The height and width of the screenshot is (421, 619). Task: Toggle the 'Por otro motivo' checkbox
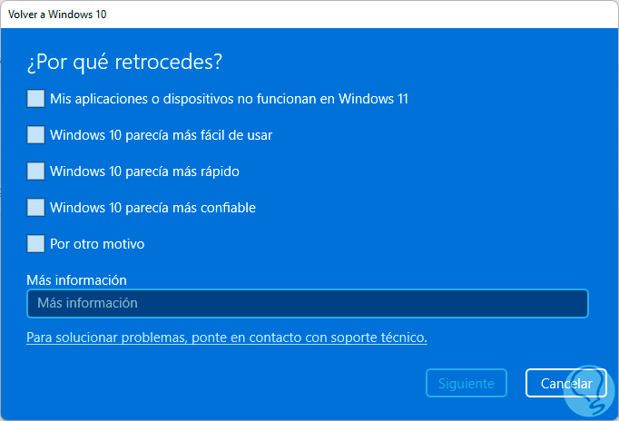(35, 243)
